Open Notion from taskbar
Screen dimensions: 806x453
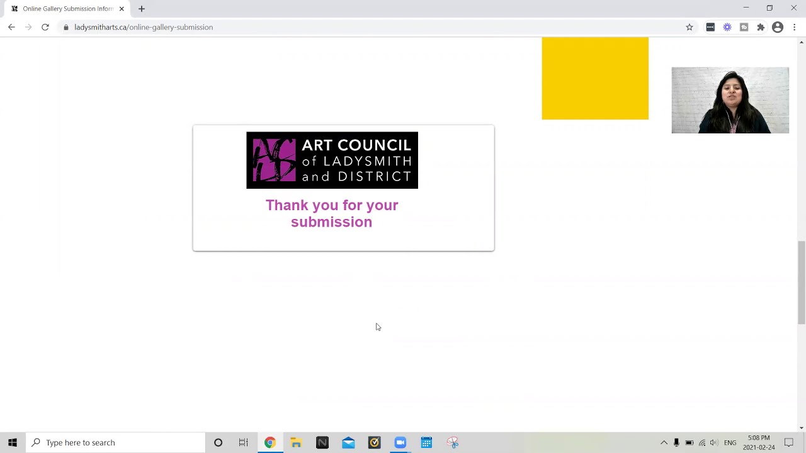(322, 442)
